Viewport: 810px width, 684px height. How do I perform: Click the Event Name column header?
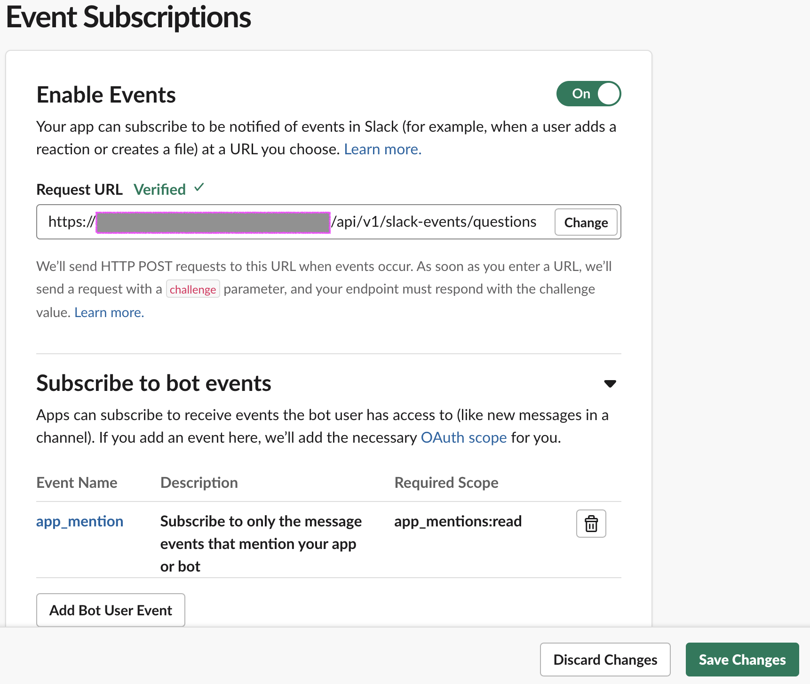[77, 483]
